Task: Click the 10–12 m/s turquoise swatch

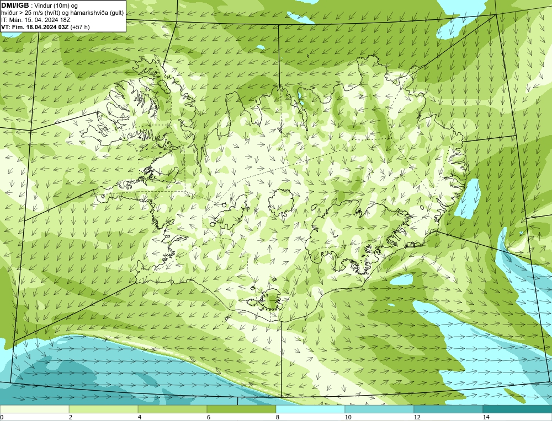Action: [x=380, y=409]
